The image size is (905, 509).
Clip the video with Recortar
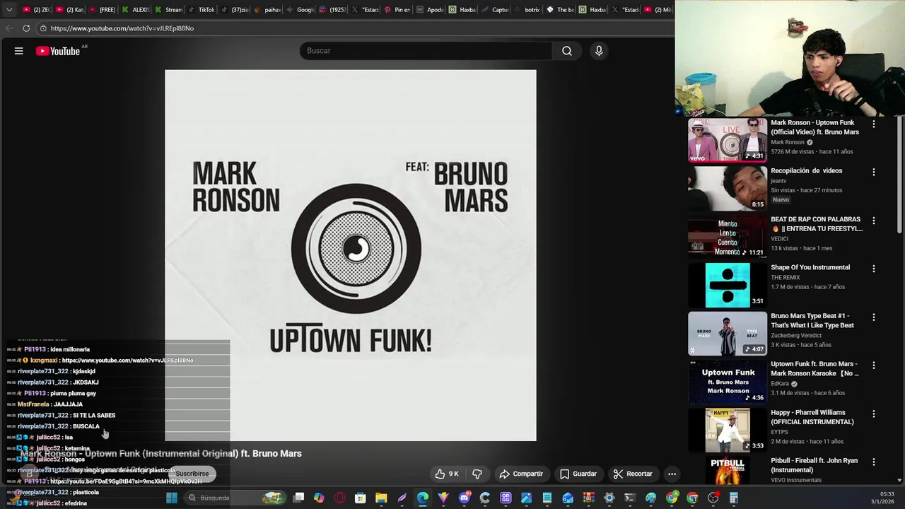click(x=633, y=474)
